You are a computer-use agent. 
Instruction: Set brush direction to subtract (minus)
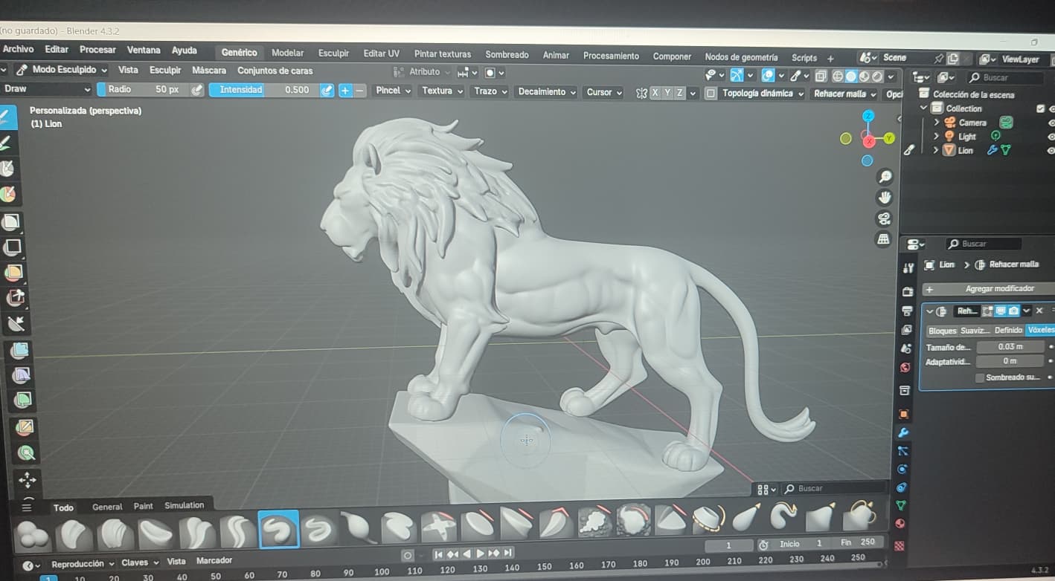(x=359, y=91)
